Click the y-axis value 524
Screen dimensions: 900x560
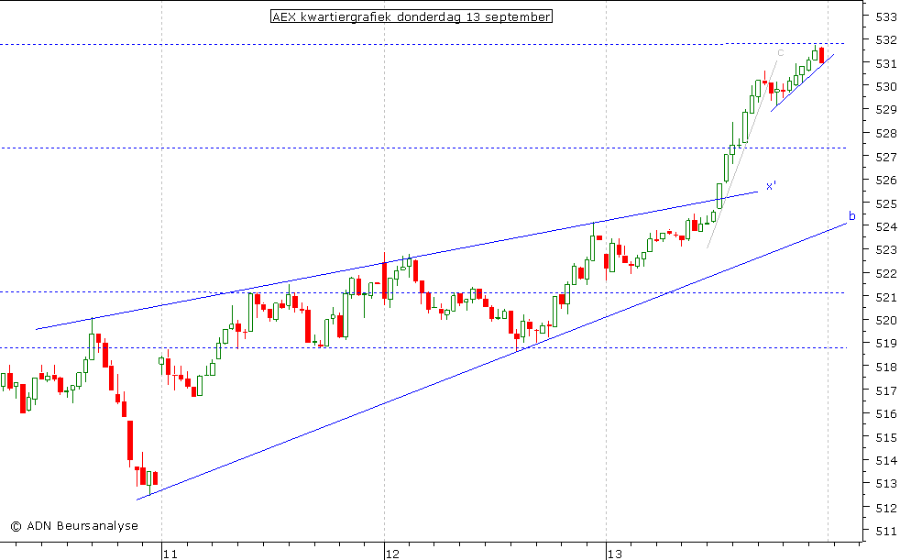[x=886, y=226]
